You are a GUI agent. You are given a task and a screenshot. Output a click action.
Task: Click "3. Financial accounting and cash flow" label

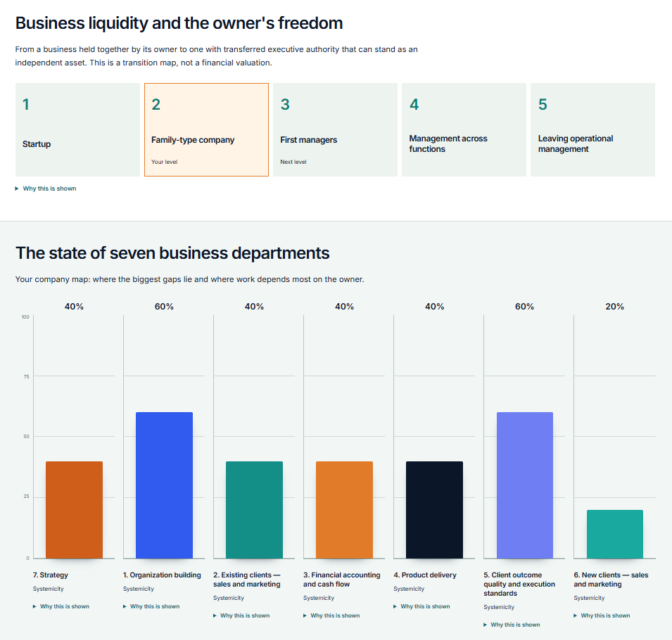click(341, 580)
